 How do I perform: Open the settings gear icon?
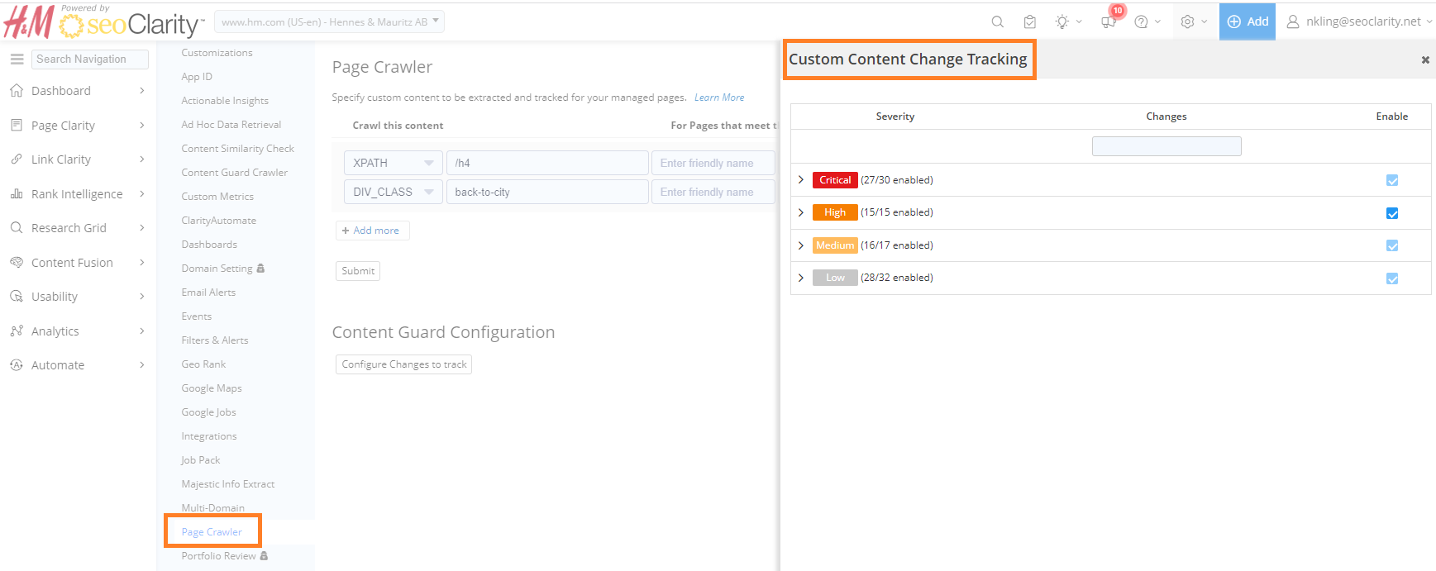[x=1188, y=22]
